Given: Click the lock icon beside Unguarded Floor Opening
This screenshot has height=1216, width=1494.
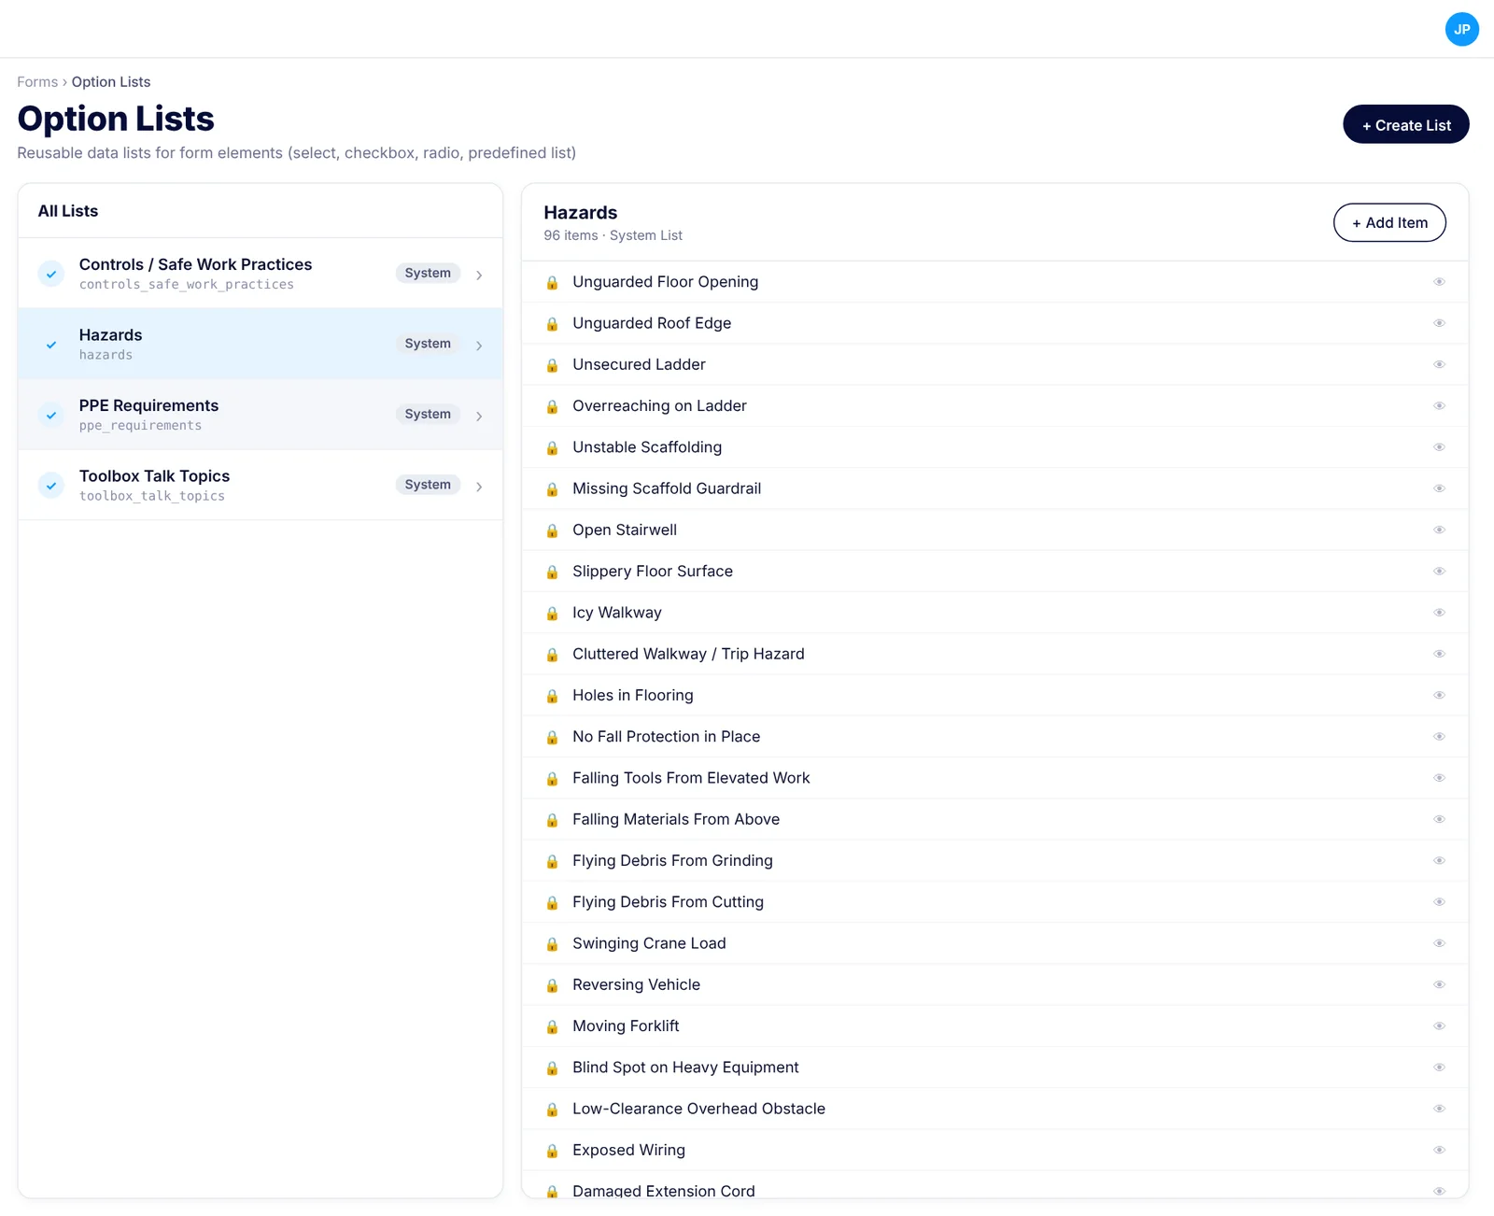Looking at the screenshot, I should coord(552,282).
